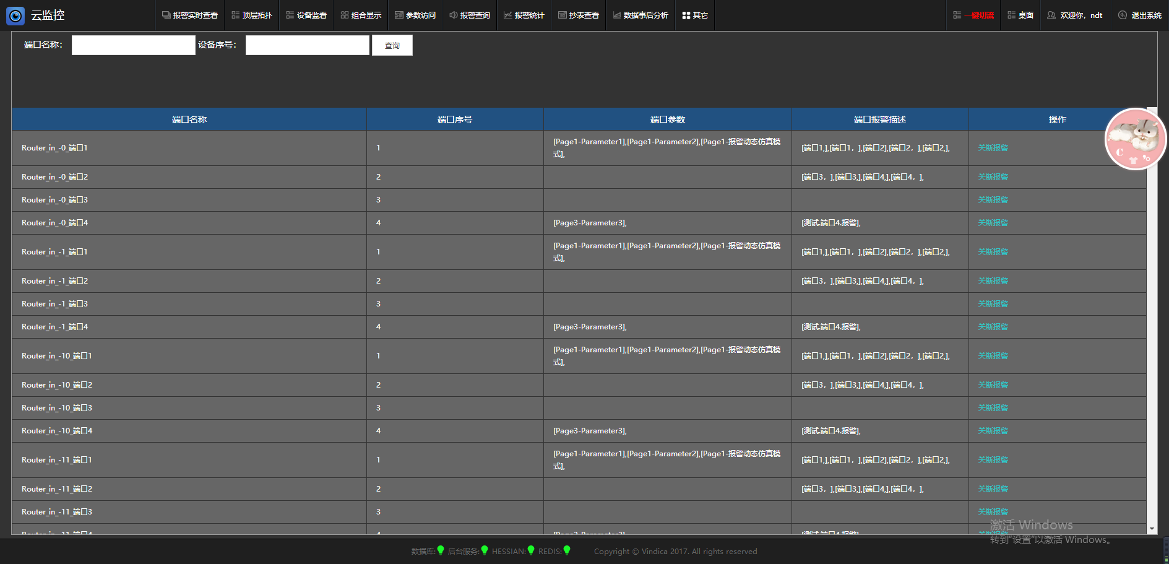Click the 云监控 eye logo icon

pyautogui.click(x=15, y=15)
